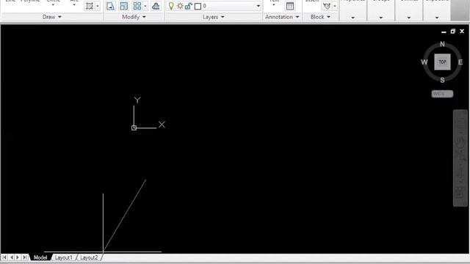This screenshot has height=264, width=470.
Task: Switch to the Model tab
Action: [x=40, y=257]
